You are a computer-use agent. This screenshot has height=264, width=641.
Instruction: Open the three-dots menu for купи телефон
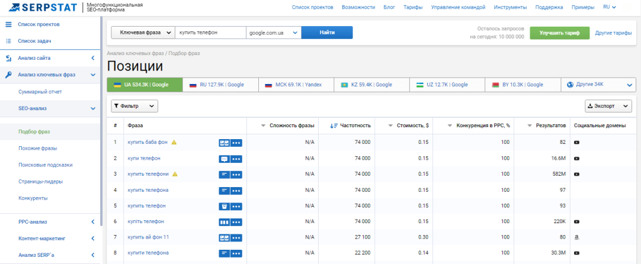(x=236, y=159)
